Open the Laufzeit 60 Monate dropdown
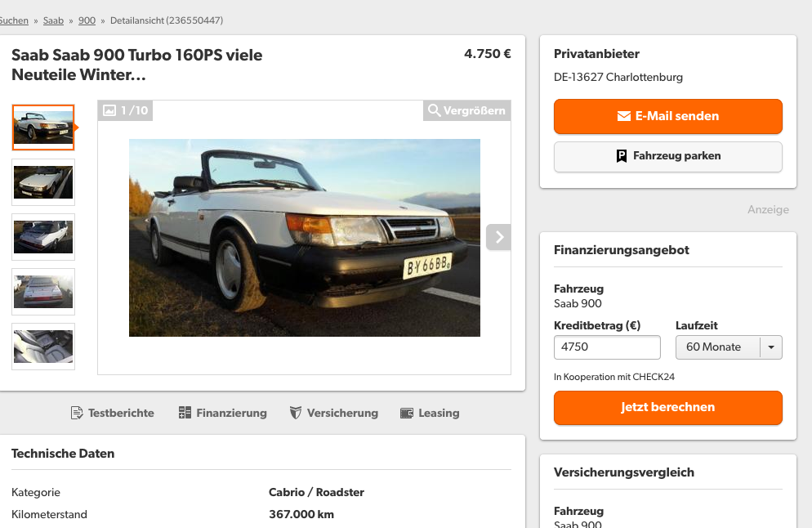Viewport: 812px width, 528px height. (729, 347)
